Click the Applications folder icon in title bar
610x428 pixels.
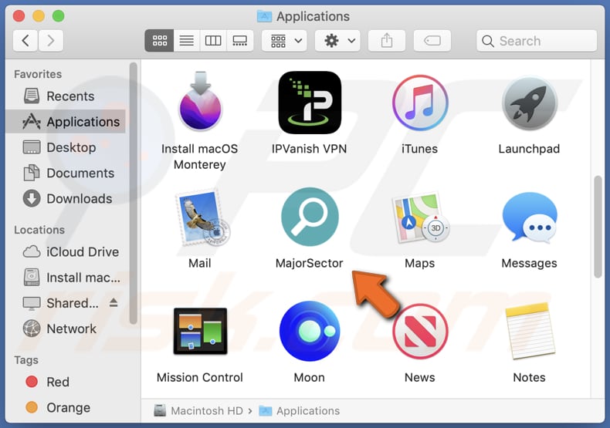pos(265,16)
